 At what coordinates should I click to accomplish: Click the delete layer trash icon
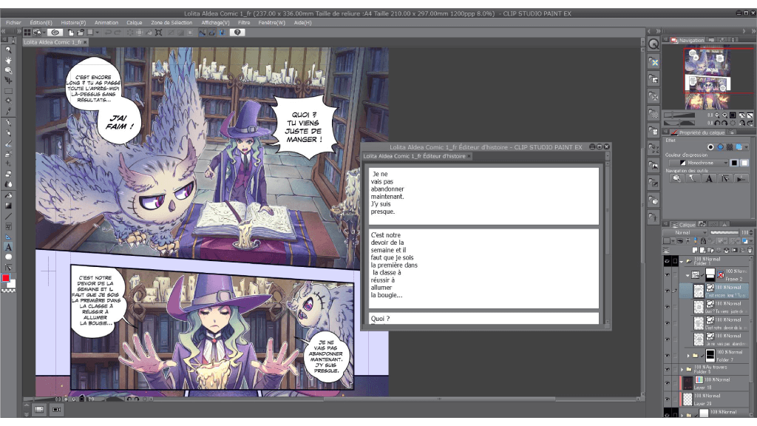(x=750, y=250)
